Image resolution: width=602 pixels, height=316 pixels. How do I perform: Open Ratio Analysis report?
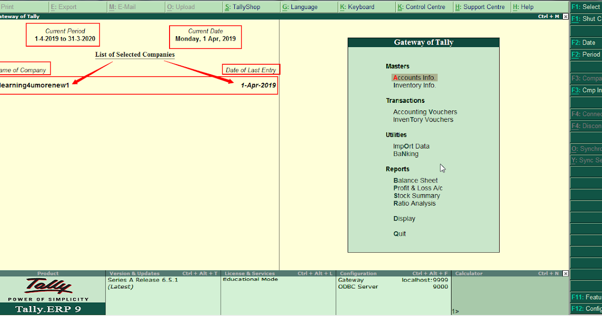(x=415, y=203)
